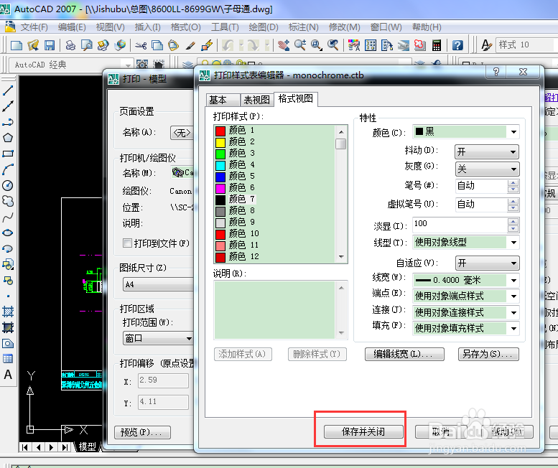Click the 保存并关闭 button
The width and height of the screenshot is (558, 468).
363,431
